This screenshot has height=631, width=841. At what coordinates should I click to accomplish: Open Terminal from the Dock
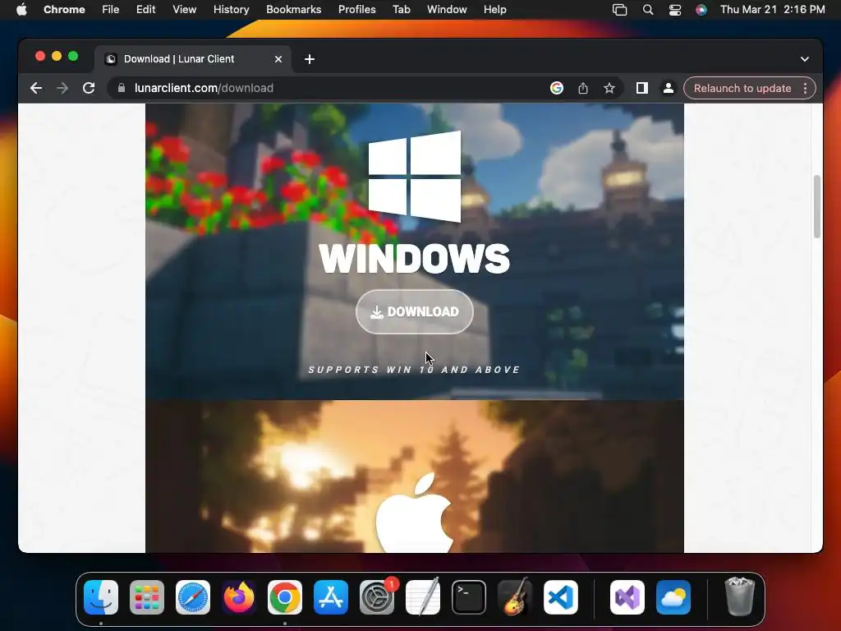point(469,597)
